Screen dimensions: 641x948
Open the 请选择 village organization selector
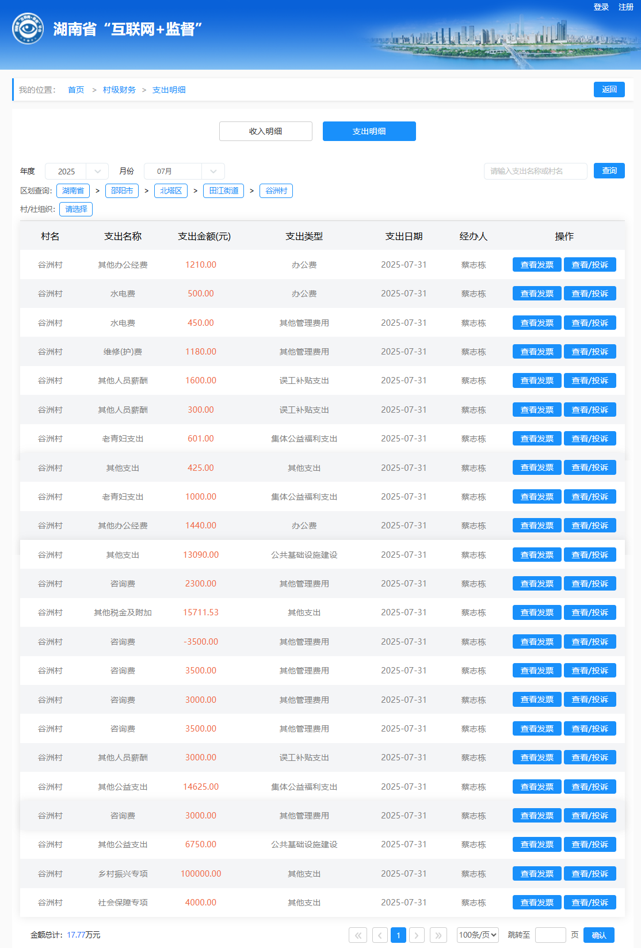click(x=76, y=209)
